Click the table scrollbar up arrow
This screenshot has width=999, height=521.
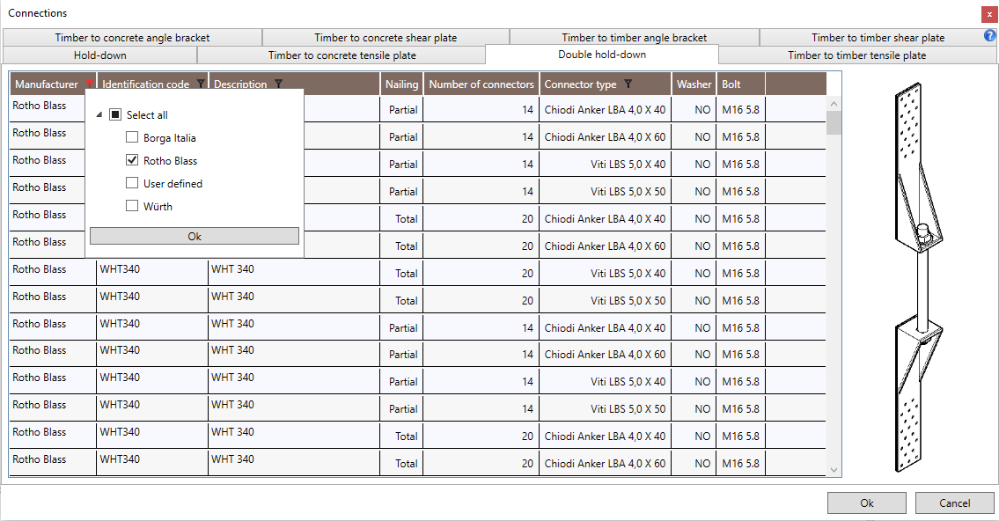pos(834,104)
